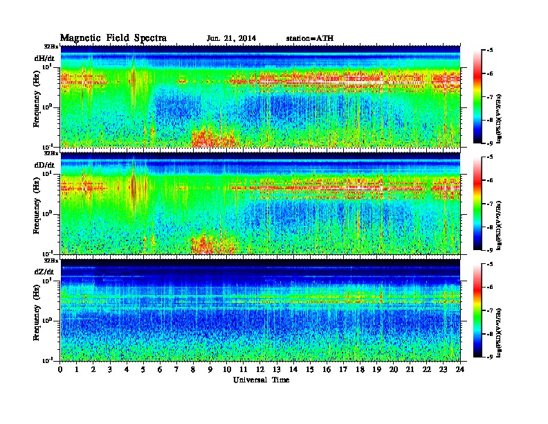Click the dZ/dt spectrogram plot area
Image resolution: width=548 pixels, height=424 pixels.
click(260, 310)
